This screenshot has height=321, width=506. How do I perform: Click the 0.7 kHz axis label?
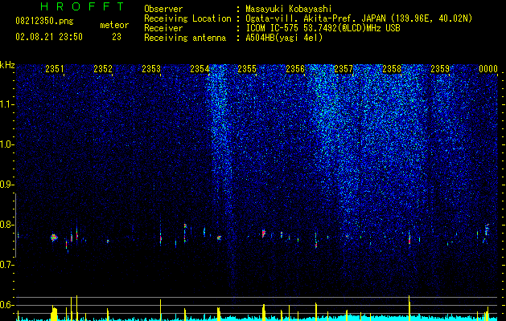7,265
